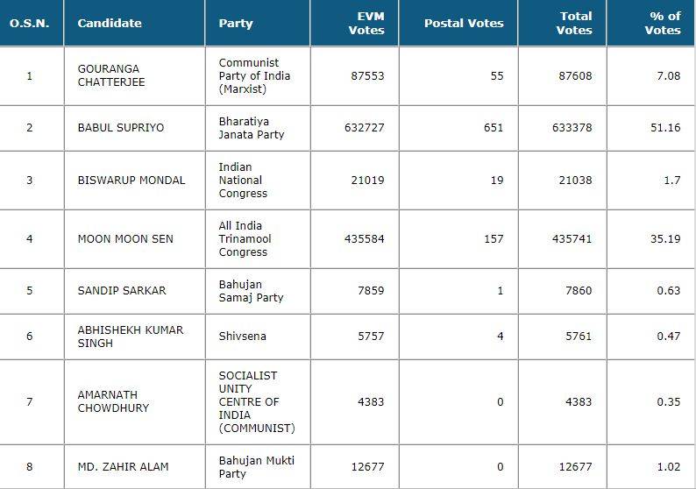Select the Babul Supriyo name cell
This screenshot has width=696, height=489.
(121, 128)
